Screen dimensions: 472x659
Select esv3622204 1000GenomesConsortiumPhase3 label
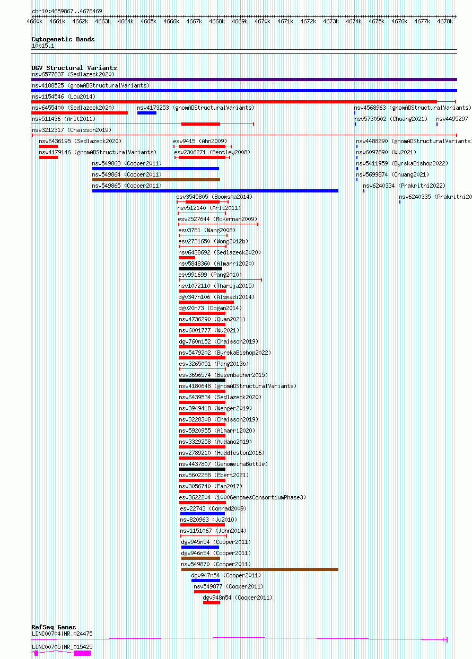pos(243,497)
